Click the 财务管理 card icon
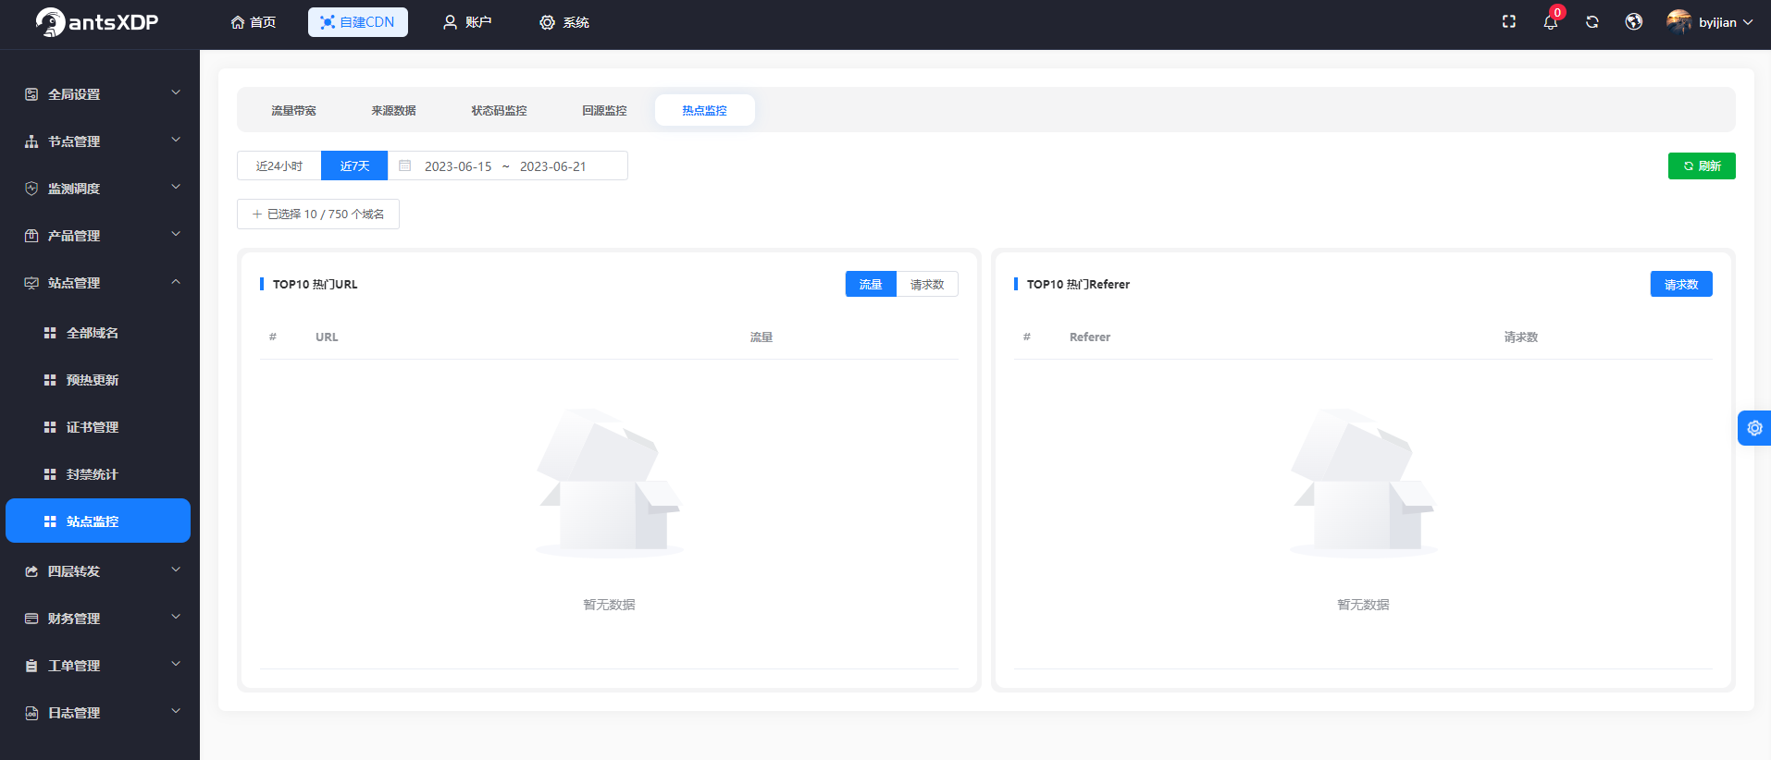 click(31, 619)
